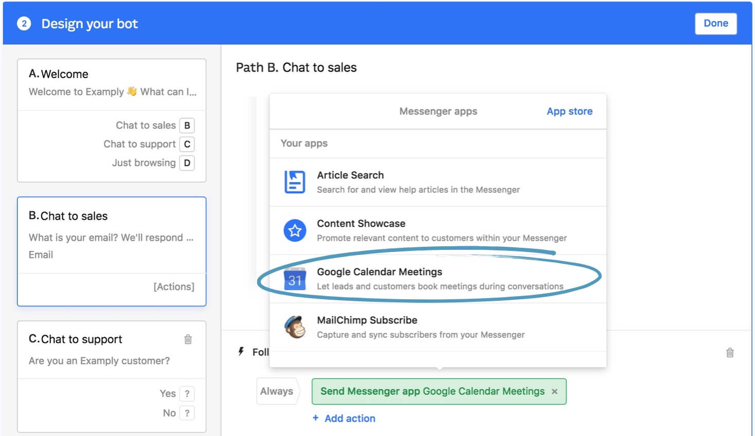This screenshot has height=436, width=755.
Task: Open the App store link
Action: click(x=569, y=112)
